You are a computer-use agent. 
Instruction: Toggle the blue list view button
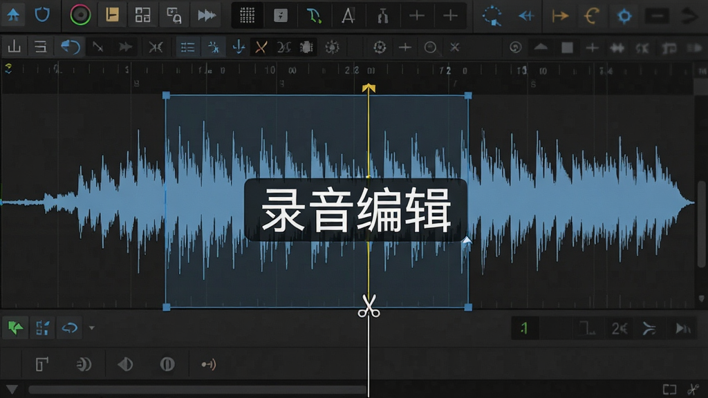pyautogui.click(x=187, y=47)
